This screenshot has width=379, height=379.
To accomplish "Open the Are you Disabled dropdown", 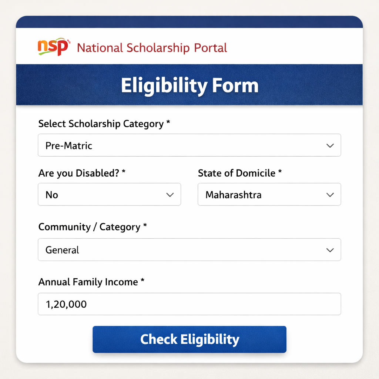I will click(110, 194).
